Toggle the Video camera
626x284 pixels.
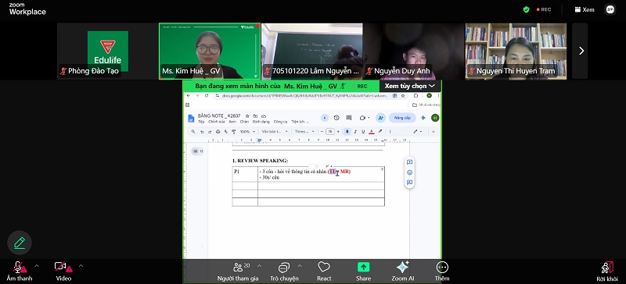pos(63,271)
